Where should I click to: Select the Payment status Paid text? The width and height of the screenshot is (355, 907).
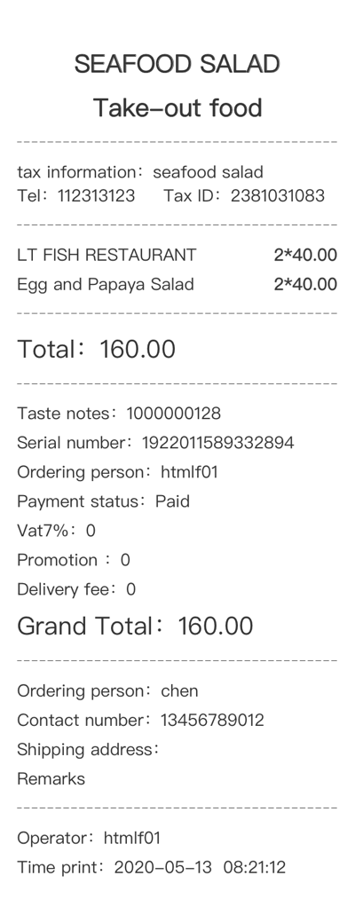click(x=104, y=501)
